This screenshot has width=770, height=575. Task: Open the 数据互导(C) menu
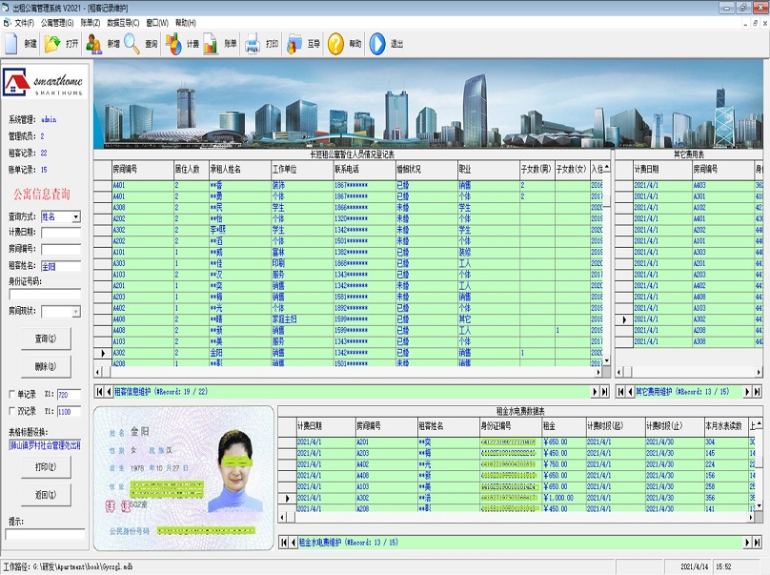123,23
